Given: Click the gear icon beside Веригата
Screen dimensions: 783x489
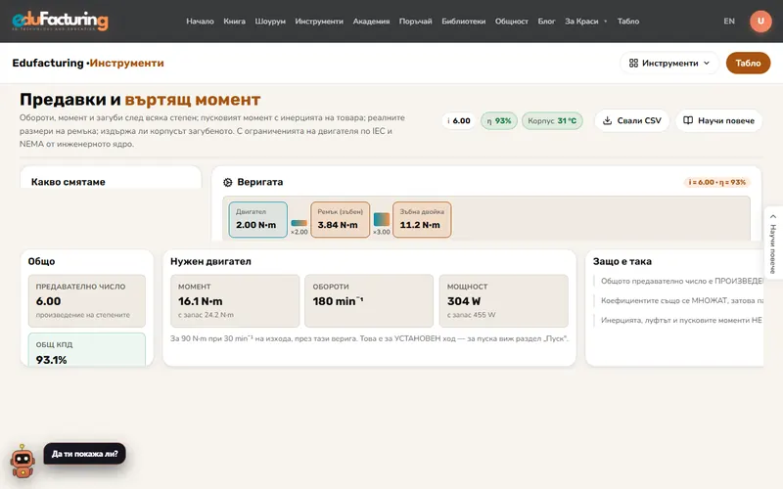Looking at the screenshot, I should (228, 182).
